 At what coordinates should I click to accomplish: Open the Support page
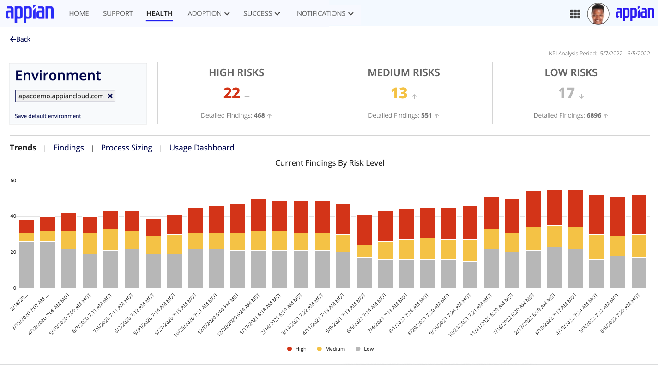tap(118, 13)
